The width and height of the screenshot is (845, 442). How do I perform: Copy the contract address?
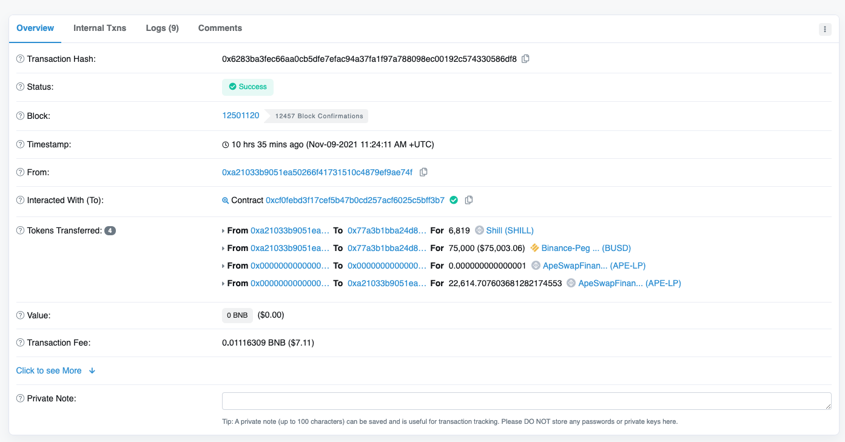pos(469,200)
